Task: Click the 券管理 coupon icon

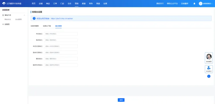Action: 3,24
